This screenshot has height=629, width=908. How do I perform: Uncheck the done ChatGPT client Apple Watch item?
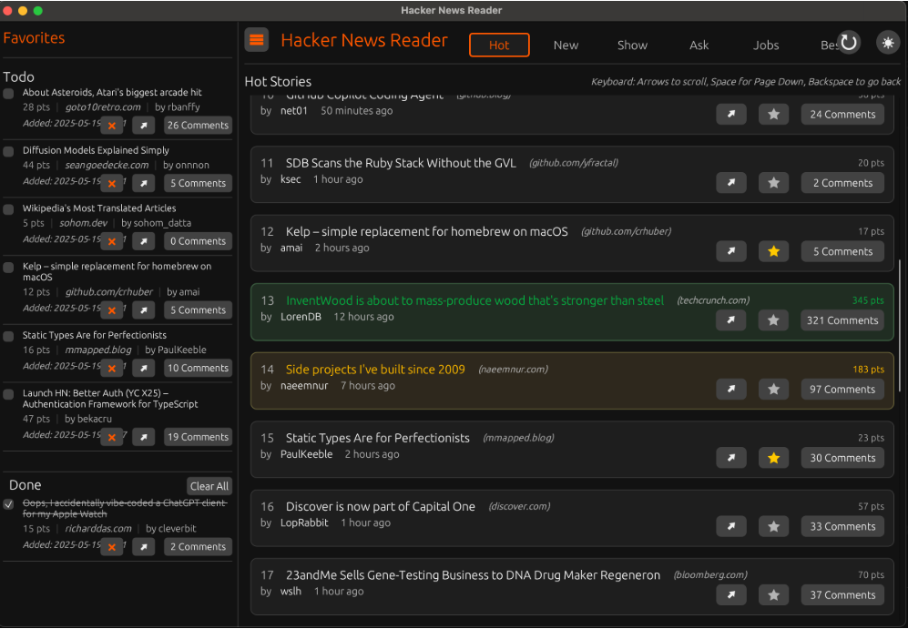coord(9,504)
